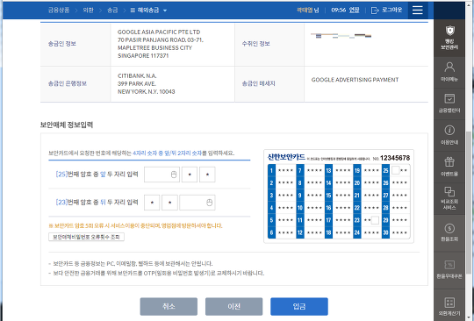The width and height of the screenshot is (474, 321).
Task: Click mouse keypad icon in 23번째 field
Action: point(209,203)
